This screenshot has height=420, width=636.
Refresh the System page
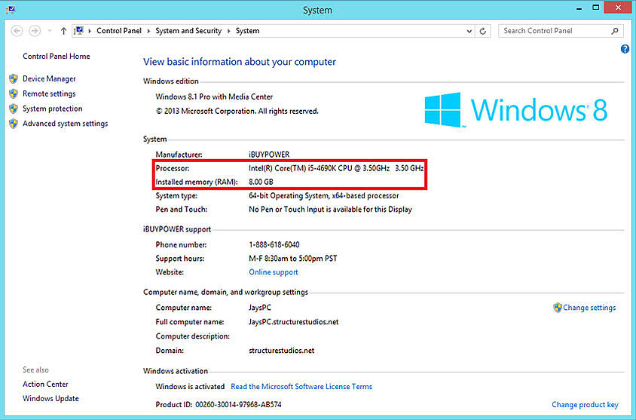click(483, 31)
